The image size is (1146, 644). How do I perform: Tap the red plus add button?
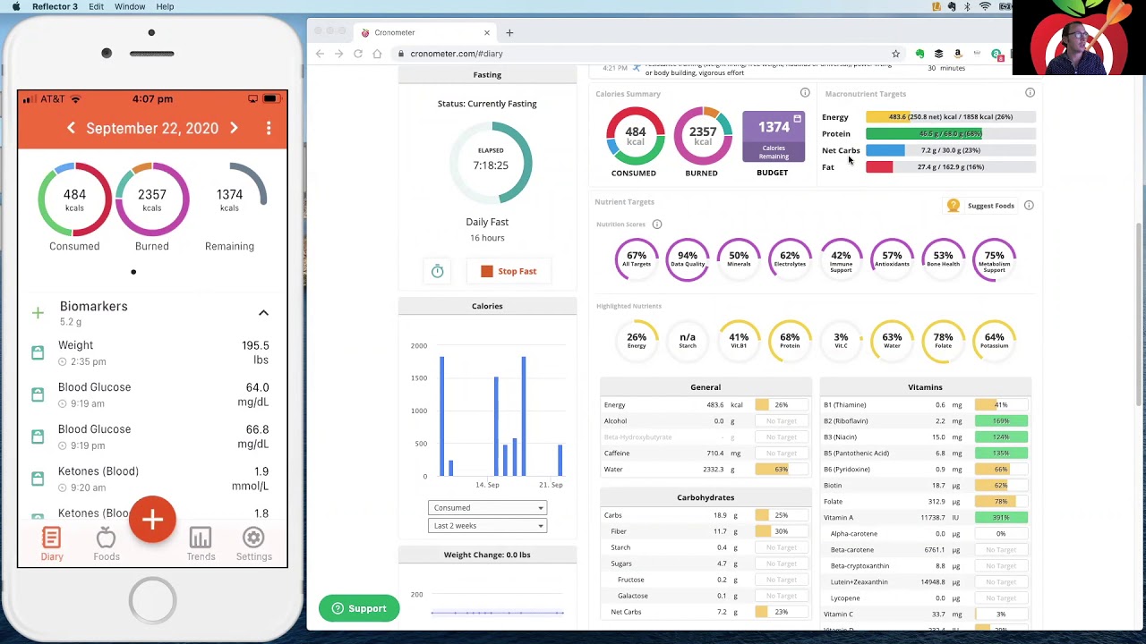[x=152, y=520]
